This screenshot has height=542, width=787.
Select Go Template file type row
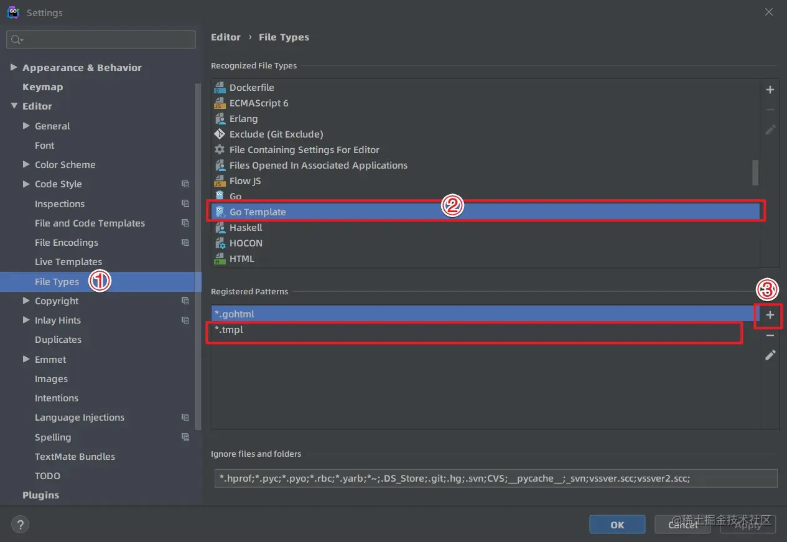tap(485, 212)
